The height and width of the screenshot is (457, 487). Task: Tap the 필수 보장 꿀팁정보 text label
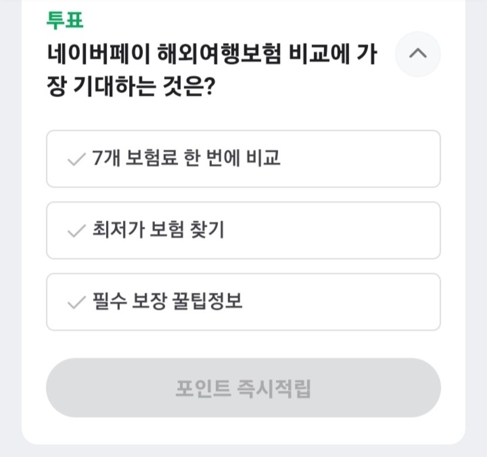tap(167, 302)
